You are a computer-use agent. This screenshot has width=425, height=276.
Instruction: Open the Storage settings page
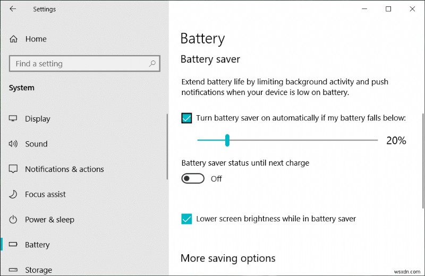[x=38, y=270]
